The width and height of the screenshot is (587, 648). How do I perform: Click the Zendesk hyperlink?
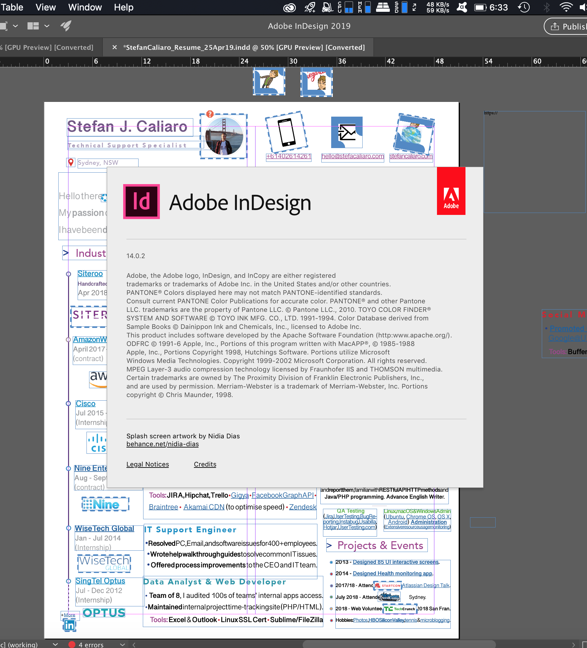303,507
